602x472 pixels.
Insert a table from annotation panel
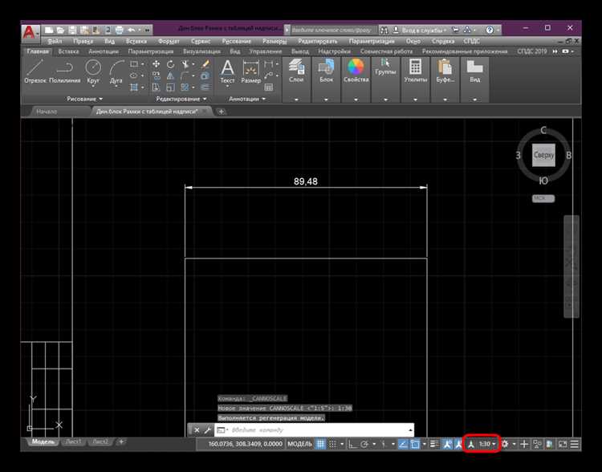pos(269,87)
